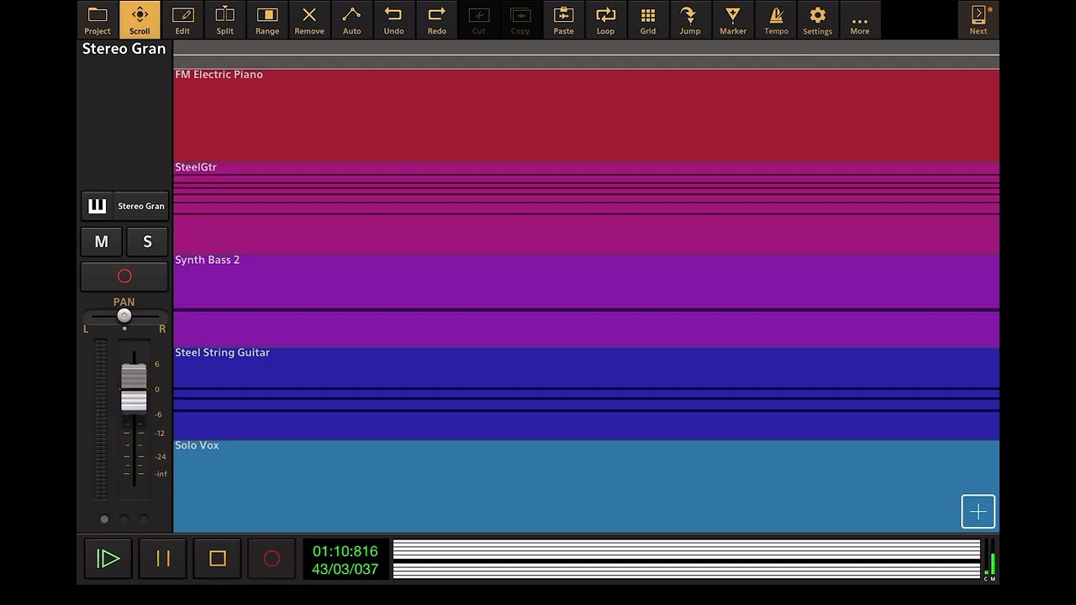Click the first channel page dot
1076x605 pixels.
coord(104,519)
